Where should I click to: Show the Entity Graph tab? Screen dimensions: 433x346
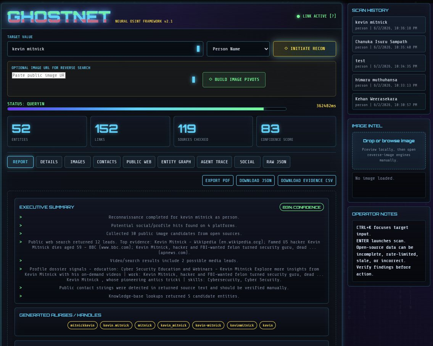tap(176, 162)
